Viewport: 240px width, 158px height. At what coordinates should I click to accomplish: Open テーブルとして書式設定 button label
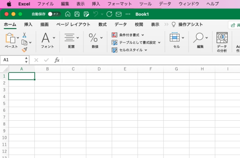tap(137, 43)
